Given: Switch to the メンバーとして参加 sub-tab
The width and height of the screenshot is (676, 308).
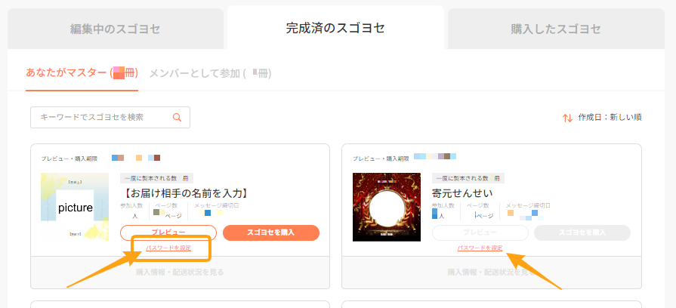Looking at the screenshot, I should click(210, 73).
